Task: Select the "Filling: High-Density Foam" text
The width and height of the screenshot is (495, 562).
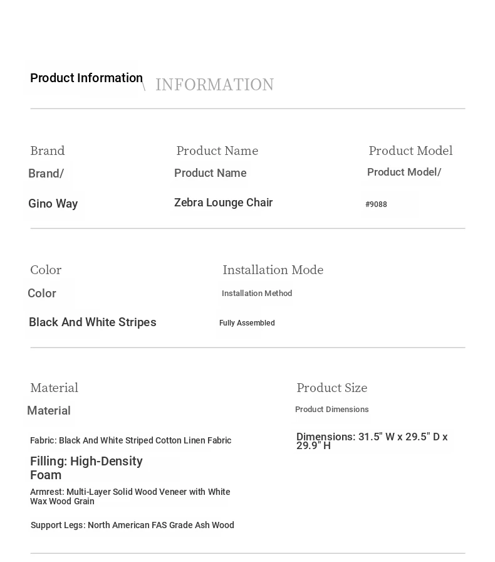Action: (86, 468)
